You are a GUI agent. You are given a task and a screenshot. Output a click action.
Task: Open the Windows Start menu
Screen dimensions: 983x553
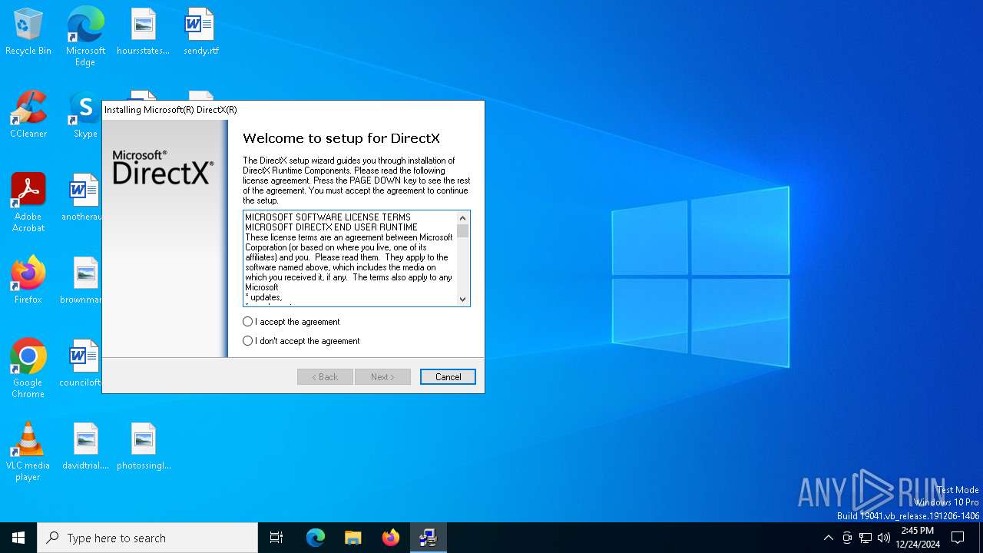18,538
